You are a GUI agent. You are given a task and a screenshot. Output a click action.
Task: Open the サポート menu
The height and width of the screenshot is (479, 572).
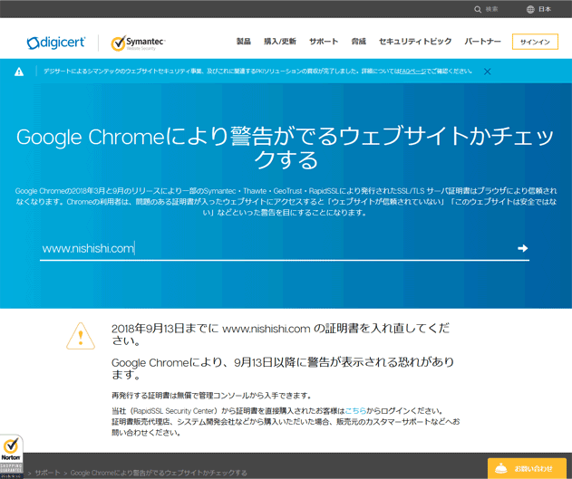point(324,42)
